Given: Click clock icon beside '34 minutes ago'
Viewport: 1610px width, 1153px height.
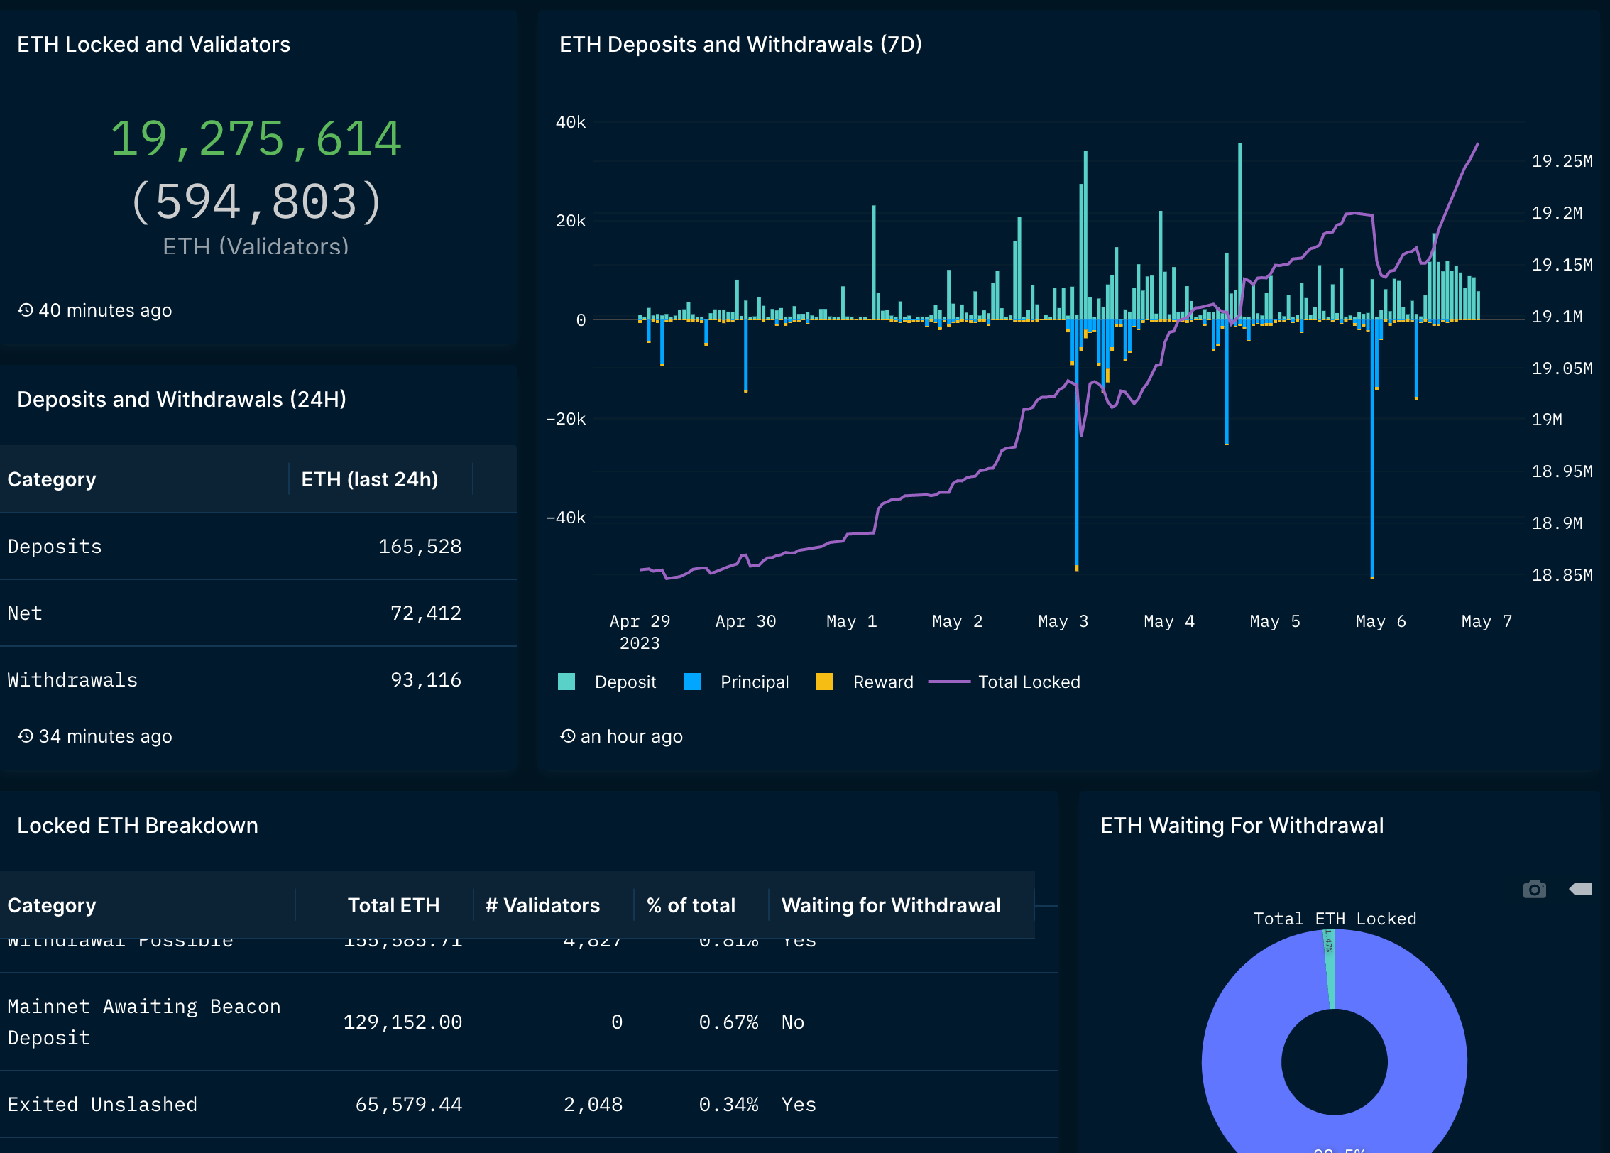Looking at the screenshot, I should point(26,736).
